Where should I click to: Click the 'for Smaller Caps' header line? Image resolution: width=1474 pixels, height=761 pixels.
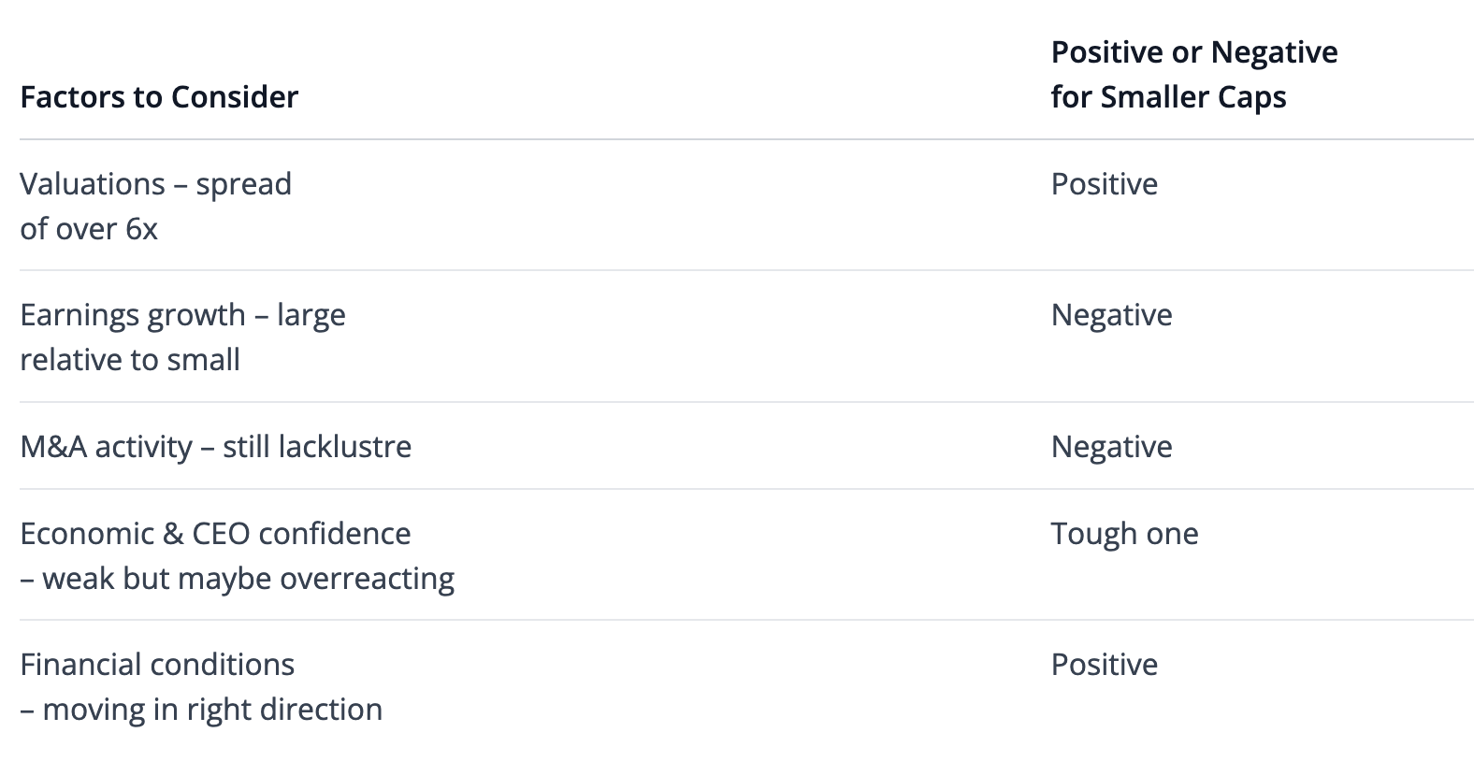(x=1168, y=97)
